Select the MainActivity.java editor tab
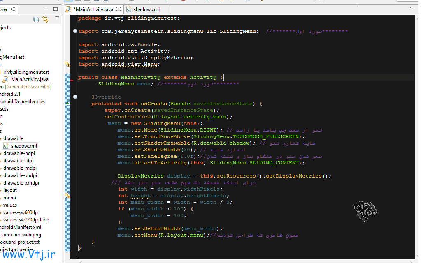Image resolution: width=423 pixels, height=263 pixels. tap(93, 9)
